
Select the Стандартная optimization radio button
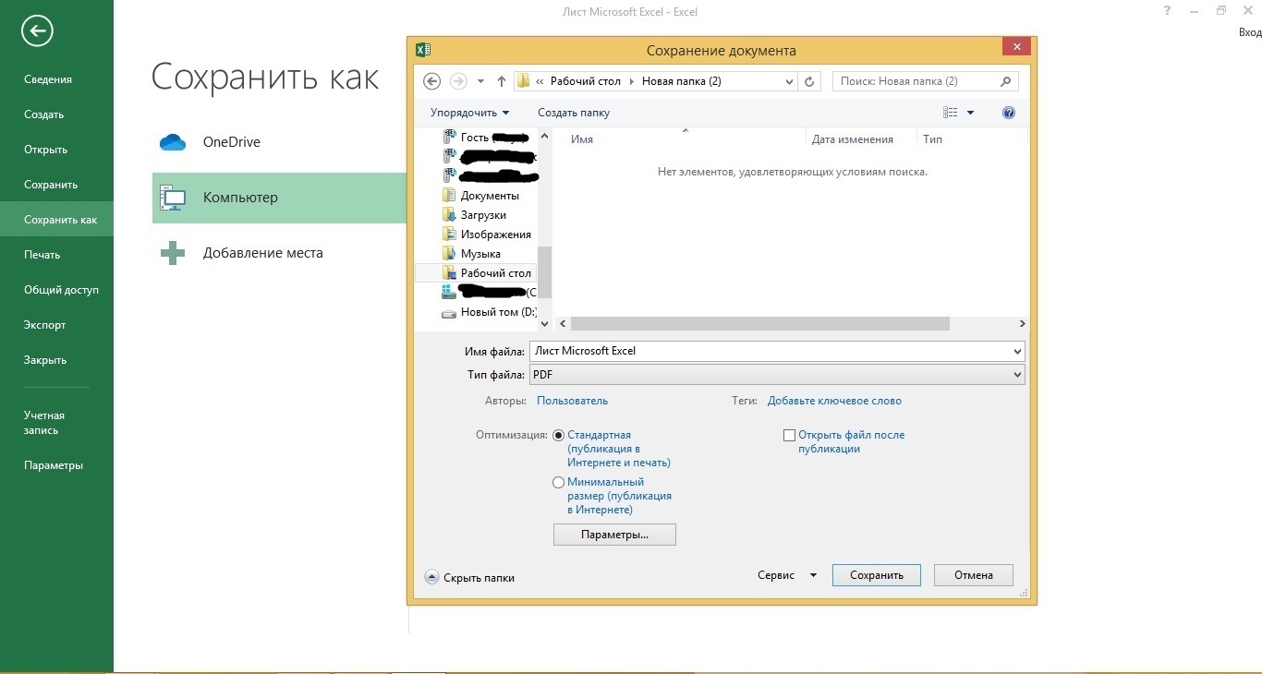click(x=558, y=436)
